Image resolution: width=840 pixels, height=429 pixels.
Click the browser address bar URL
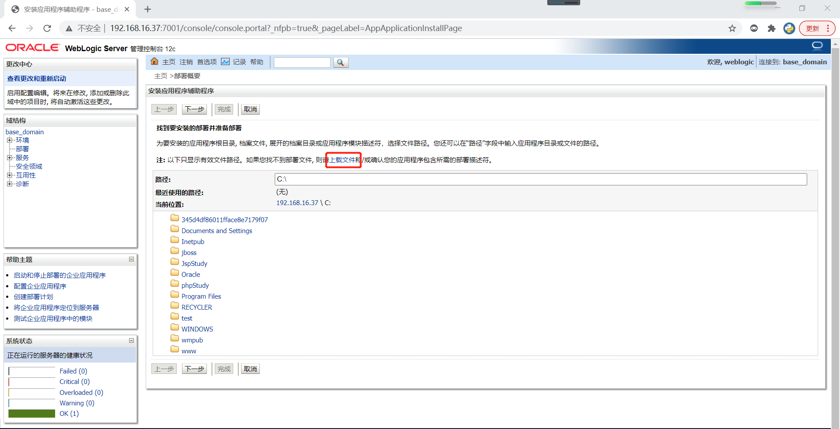pos(286,28)
